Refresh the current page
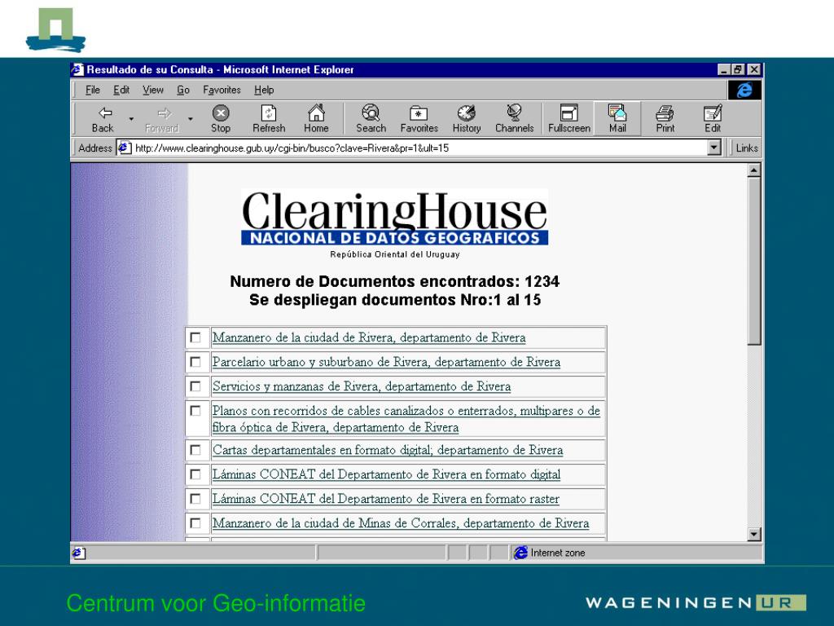This screenshot has height=626, width=834. (x=269, y=119)
